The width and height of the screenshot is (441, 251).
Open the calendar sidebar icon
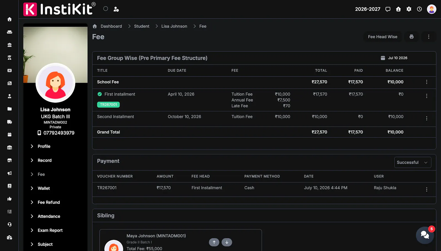(9, 134)
